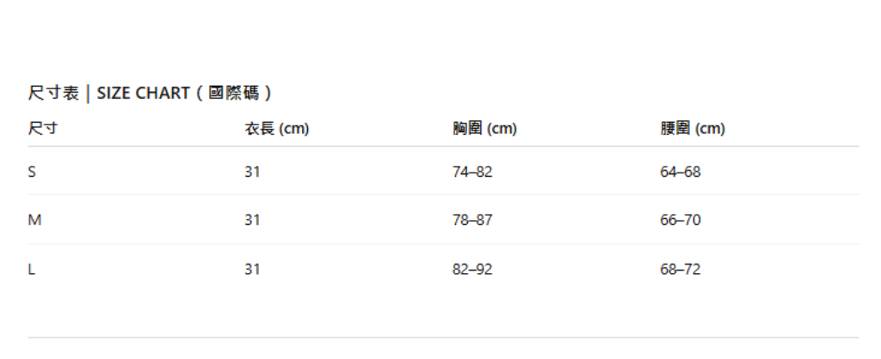Pick the 66–70 waist measurement cell
881x359 pixels.
(x=681, y=220)
